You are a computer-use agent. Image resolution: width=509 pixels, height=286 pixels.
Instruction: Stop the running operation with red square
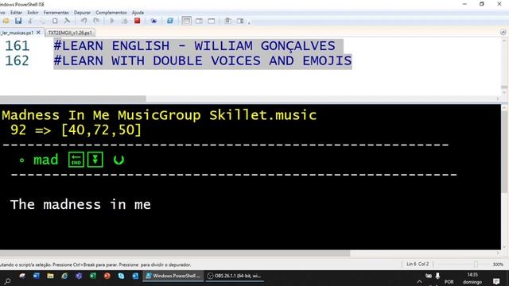click(x=138, y=21)
